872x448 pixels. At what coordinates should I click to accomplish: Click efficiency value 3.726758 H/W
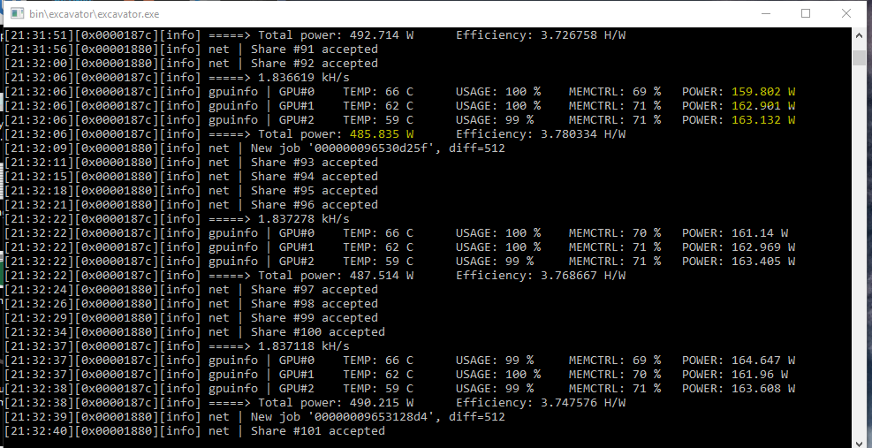(583, 35)
